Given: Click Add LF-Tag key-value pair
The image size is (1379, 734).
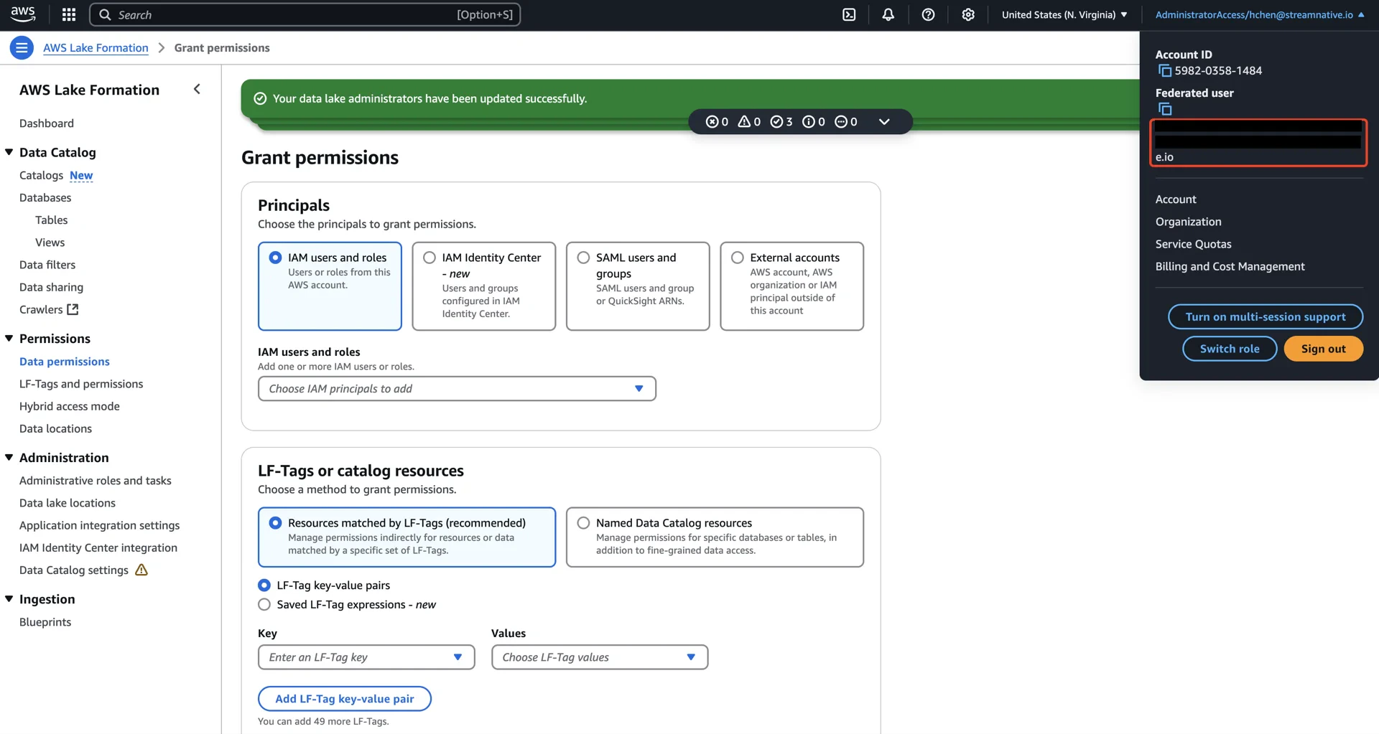Looking at the screenshot, I should pos(345,699).
